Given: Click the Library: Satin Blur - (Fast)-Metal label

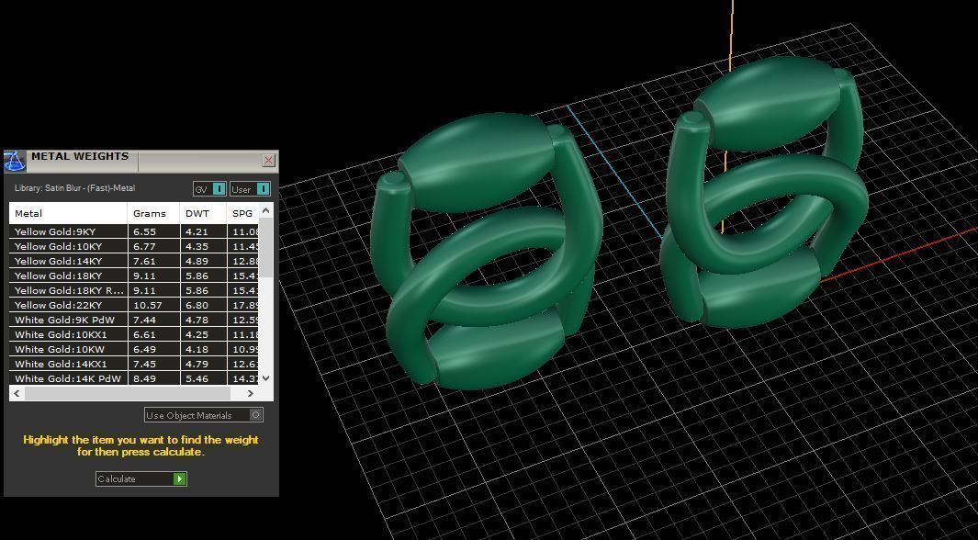Looking at the screenshot, I should (75, 188).
